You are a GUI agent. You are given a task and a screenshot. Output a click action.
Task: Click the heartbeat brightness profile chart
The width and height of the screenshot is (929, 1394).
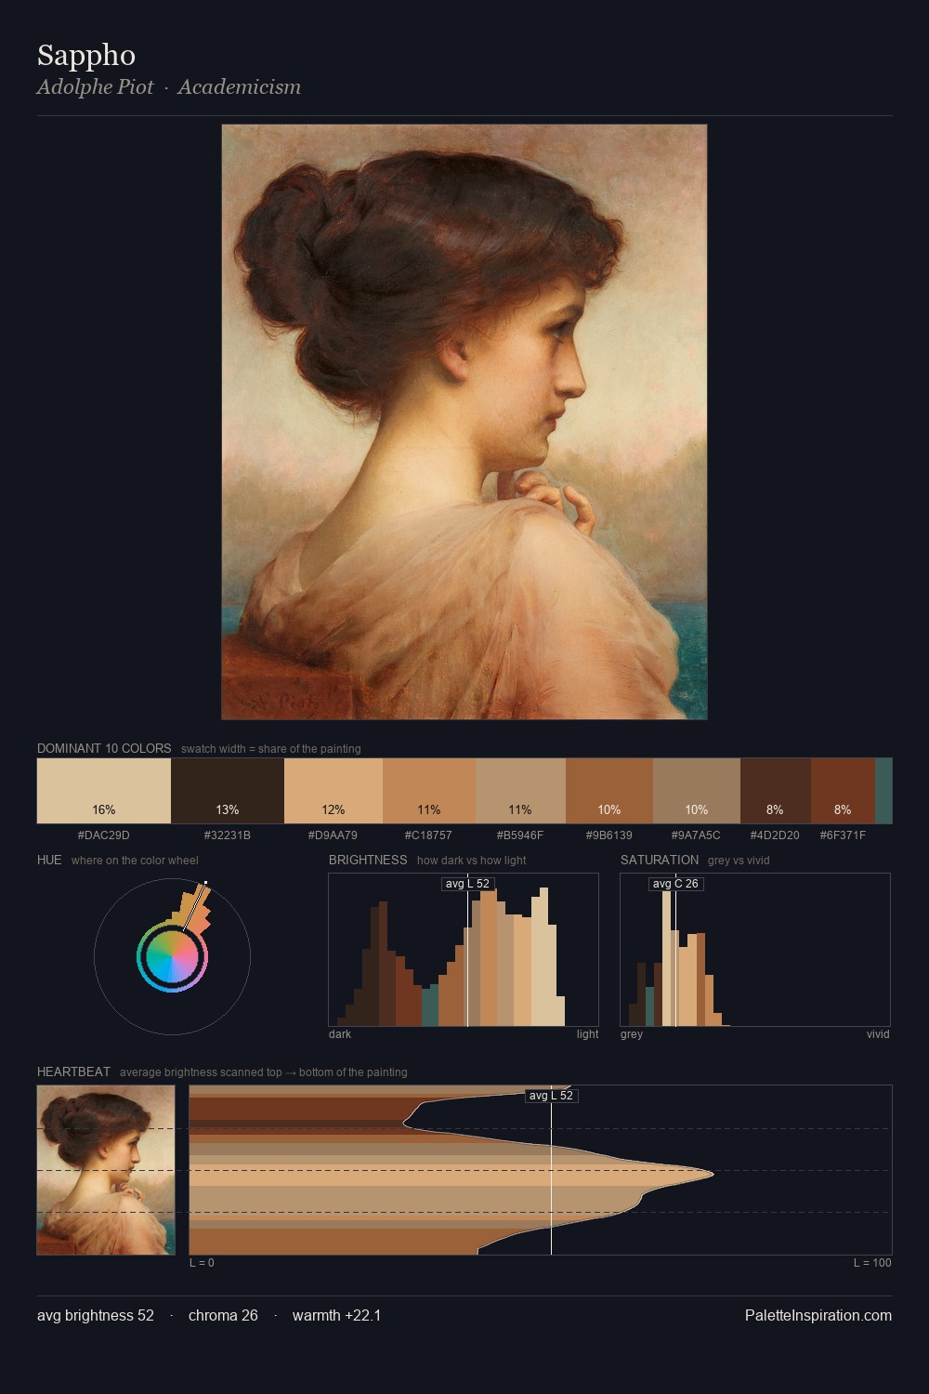541,1170
